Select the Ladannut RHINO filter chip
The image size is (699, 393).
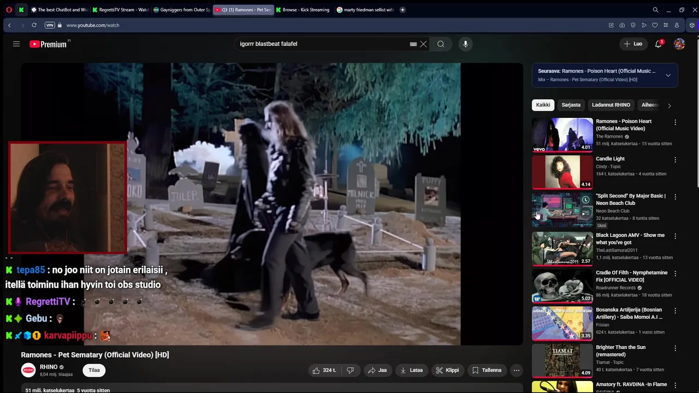(x=611, y=105)
